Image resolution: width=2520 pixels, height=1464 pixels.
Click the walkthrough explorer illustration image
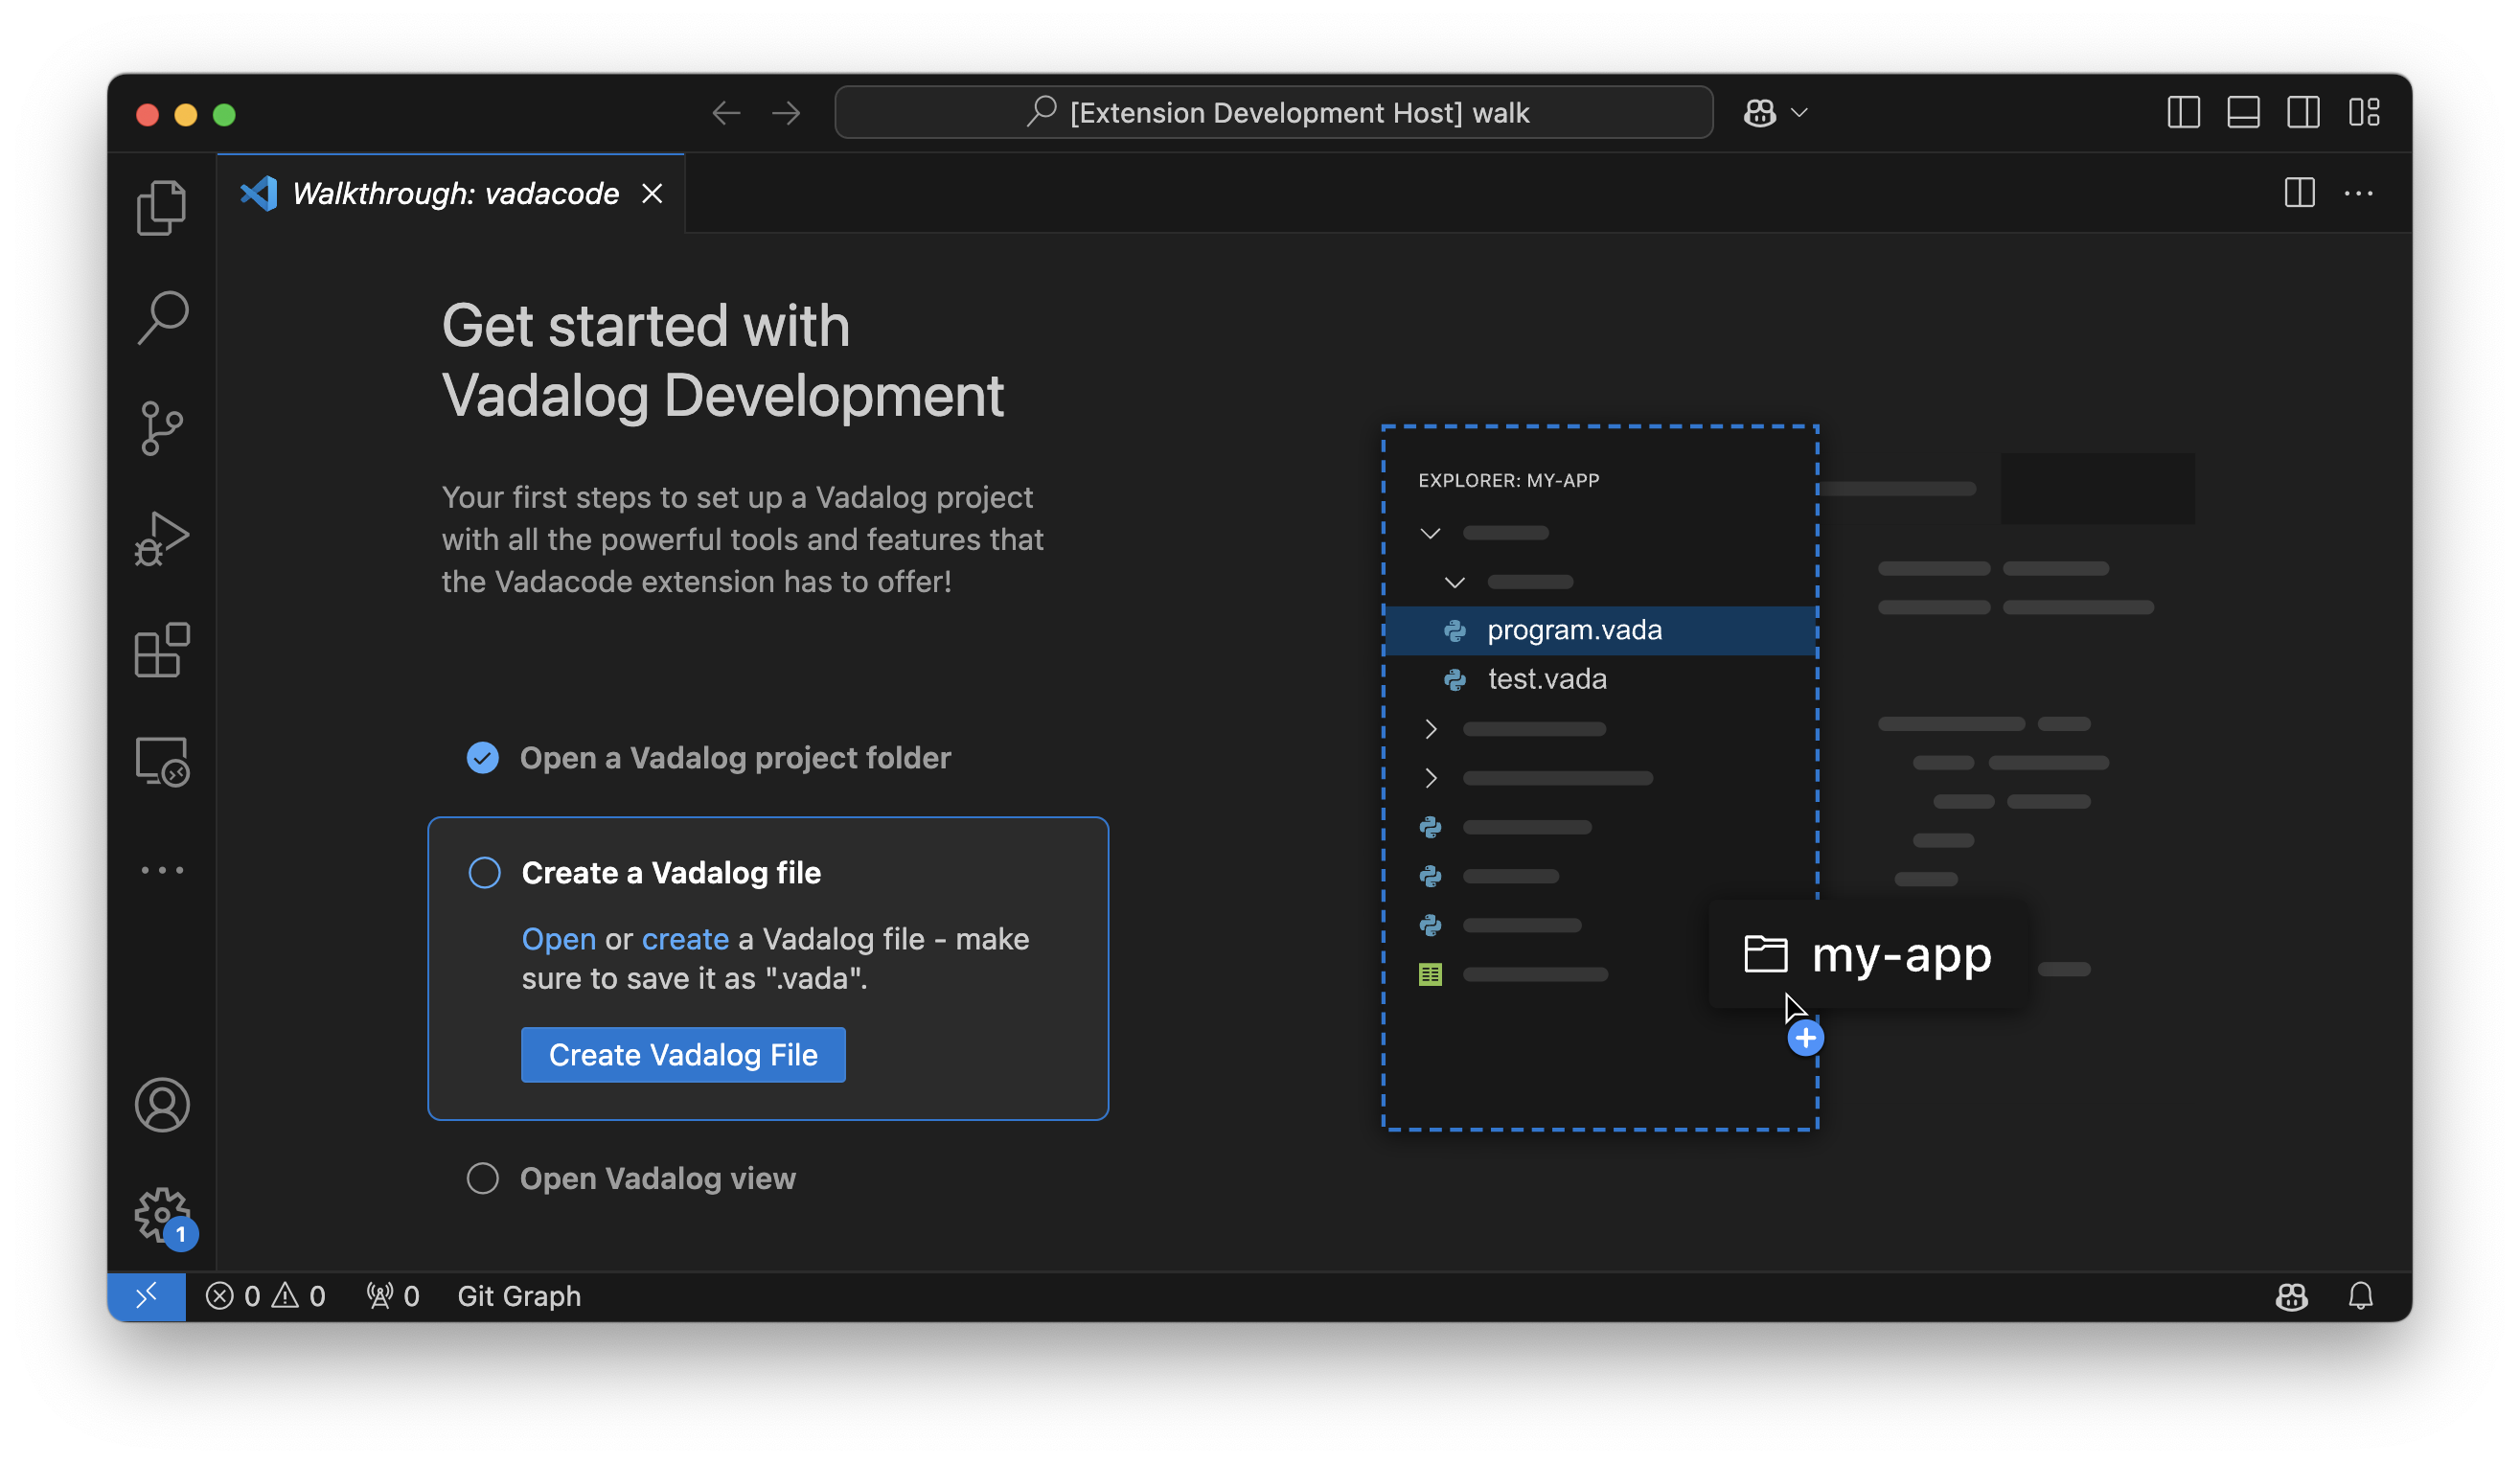click(x=1789, y=778)
